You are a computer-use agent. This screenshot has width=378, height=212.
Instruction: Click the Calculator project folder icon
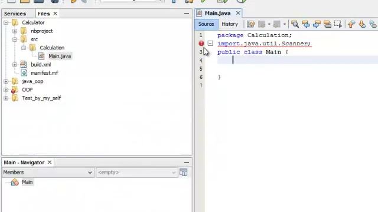tap(15, 22)
